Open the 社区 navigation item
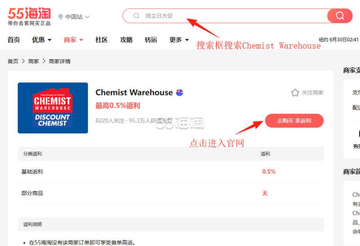Screen dimensions: 360x246 pos(101,40)
